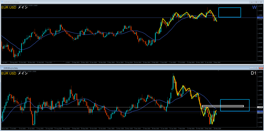The image size is (264, 131).
Task: Select the blue W timeframe label
Action: tap(254, 7)
